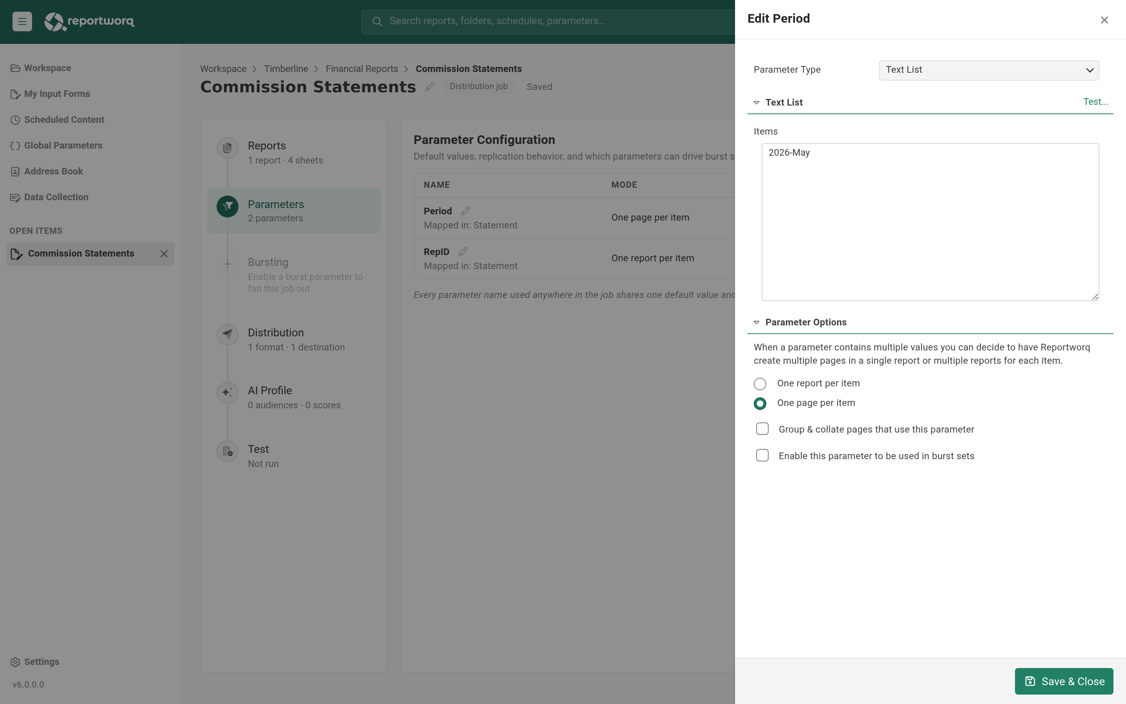1126x704 pixels.
Task: Close the Edit Period panel
Action: 1104,20
